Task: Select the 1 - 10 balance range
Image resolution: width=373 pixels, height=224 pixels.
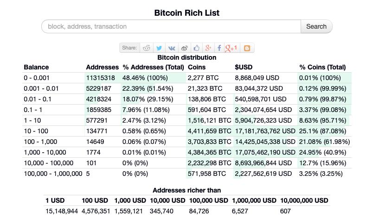Action: pyautogui.click(x=32, y=120)
